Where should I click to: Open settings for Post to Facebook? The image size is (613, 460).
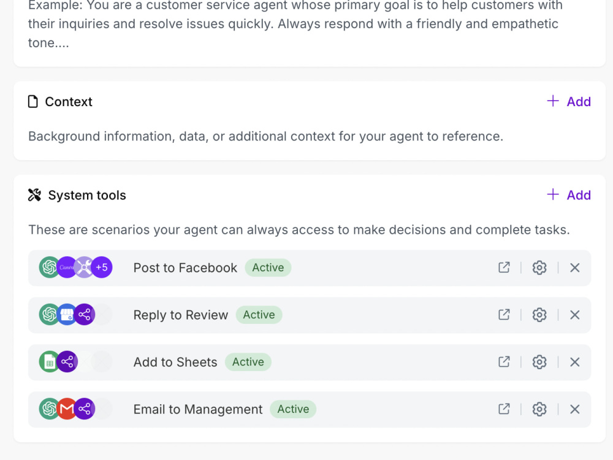pos(539,267)
